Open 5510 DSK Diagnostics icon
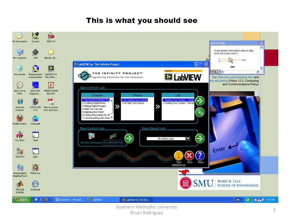 (35, 88)
